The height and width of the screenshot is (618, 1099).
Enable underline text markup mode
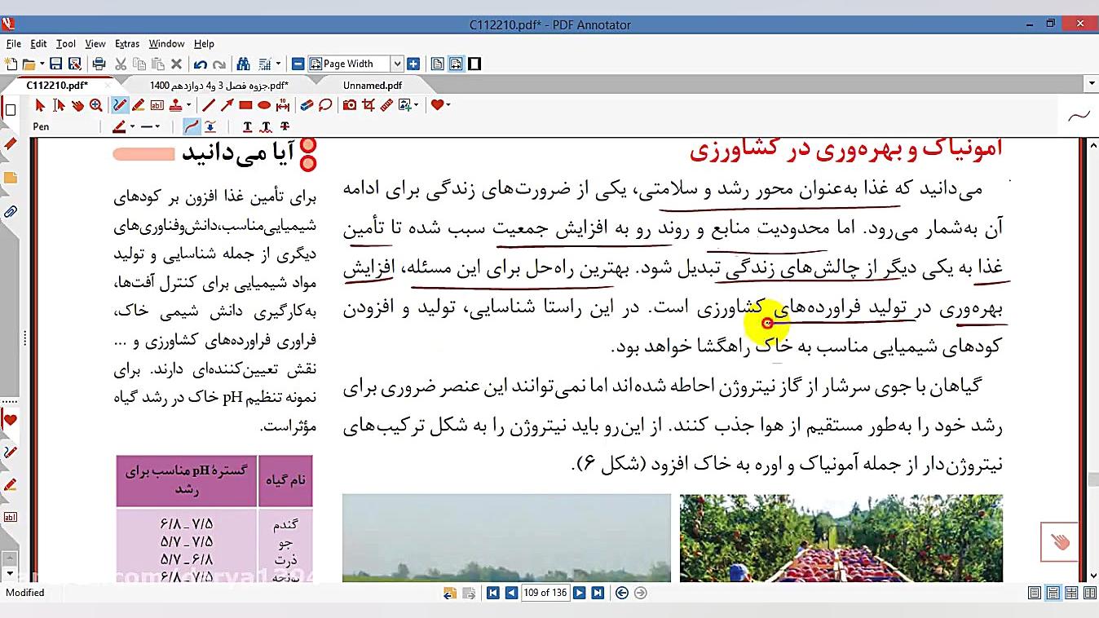246,126
